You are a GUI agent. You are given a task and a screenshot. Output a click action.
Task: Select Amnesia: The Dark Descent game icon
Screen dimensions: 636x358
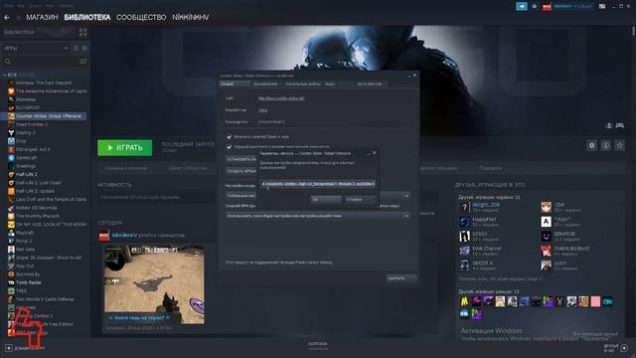(11, 83)
